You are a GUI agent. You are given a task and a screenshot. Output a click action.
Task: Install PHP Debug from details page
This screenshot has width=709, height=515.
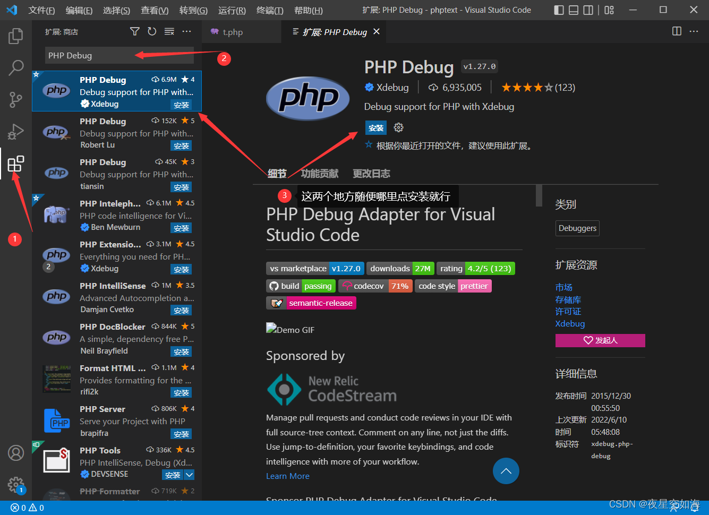(x=376, y=127)
